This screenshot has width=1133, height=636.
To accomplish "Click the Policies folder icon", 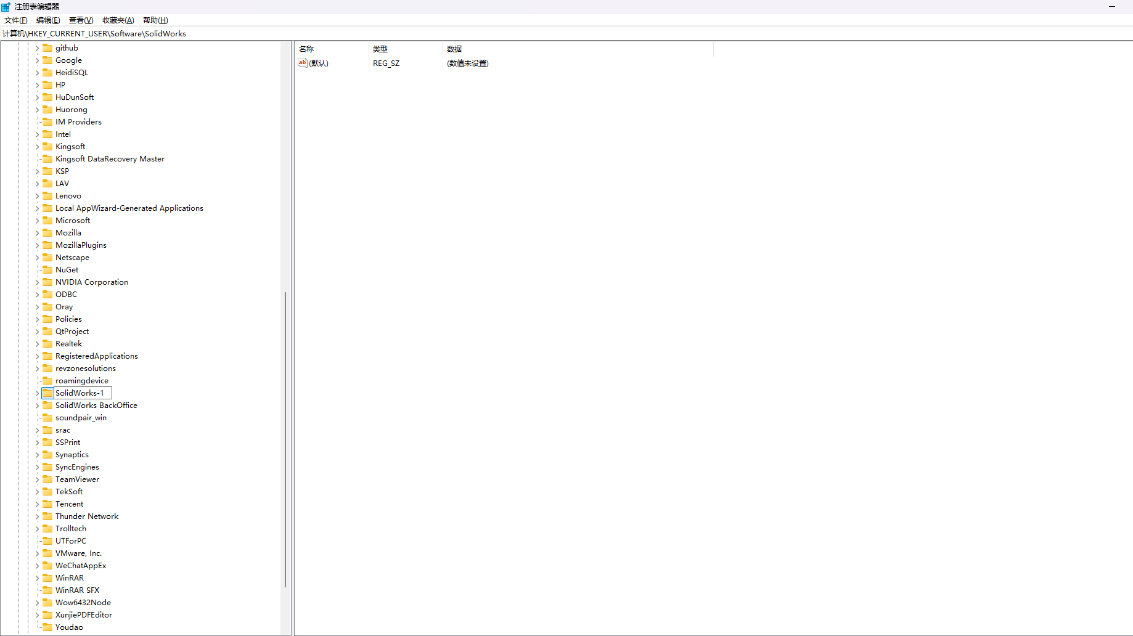I will pos(47,319).
